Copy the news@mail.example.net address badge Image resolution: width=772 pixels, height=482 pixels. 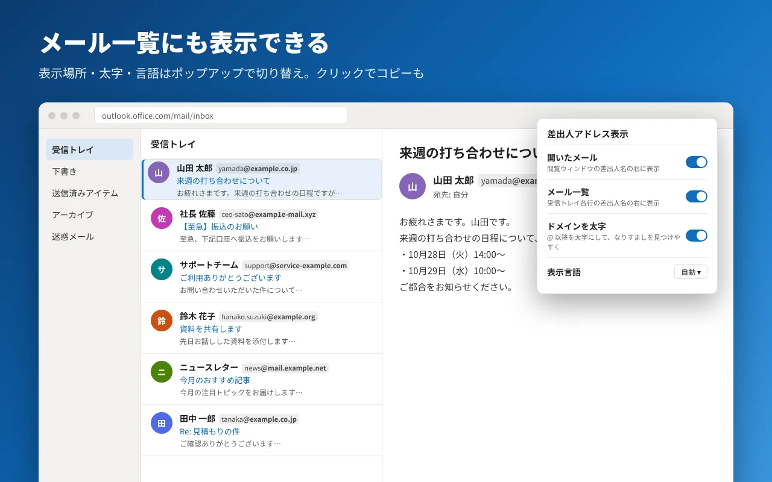[285, 368]
